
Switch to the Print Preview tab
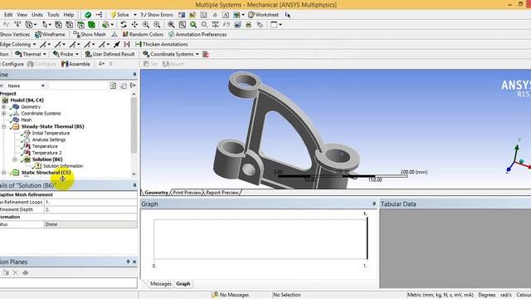click(187, 192)
